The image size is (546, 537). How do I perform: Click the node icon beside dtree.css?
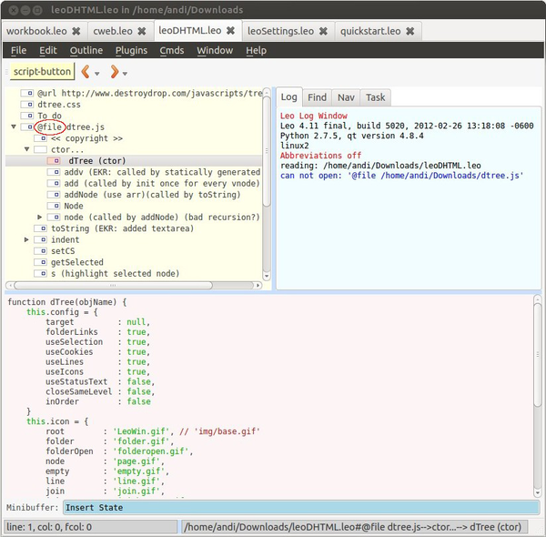tap(29, 105)
